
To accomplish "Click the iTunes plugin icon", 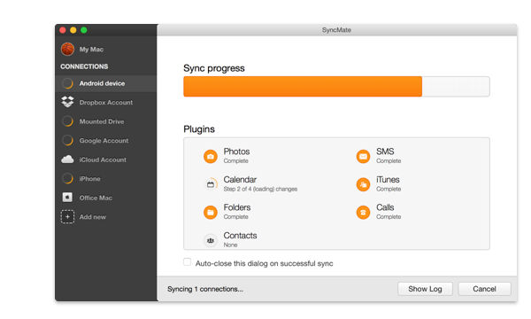I will (x=363, y=184).
